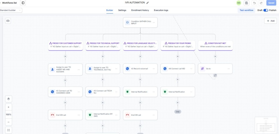279x134 pixels.
Task: Open options menu of #2 Record voicemail
Action: [154, 68]
